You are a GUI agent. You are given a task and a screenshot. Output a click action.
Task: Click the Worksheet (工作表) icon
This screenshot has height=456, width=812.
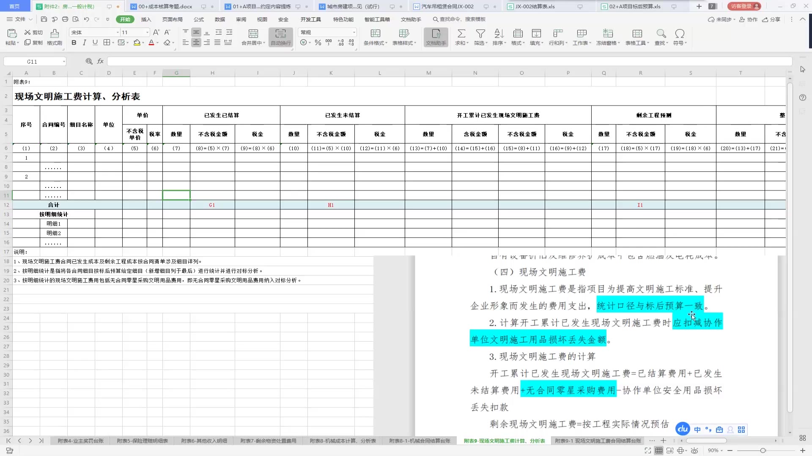[x=582, y=34]
